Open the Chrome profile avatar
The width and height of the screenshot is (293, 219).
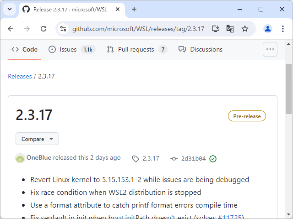[267, 29]
